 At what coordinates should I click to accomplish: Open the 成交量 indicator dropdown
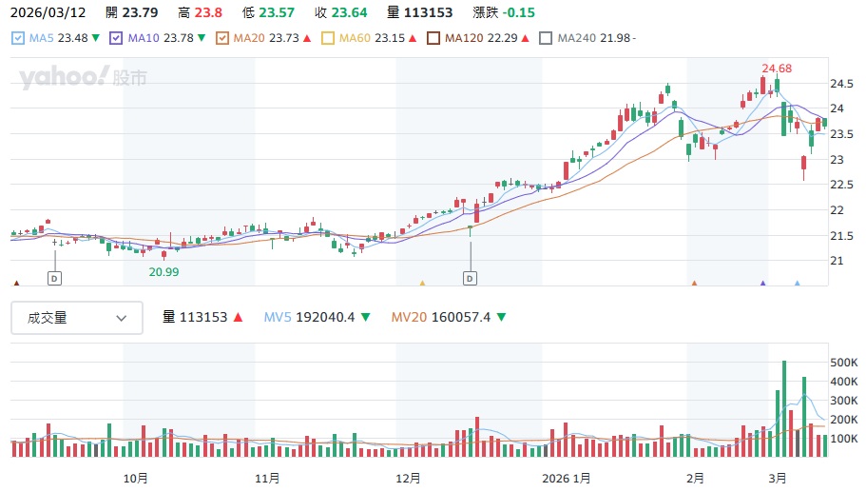(x=77, y=318)
